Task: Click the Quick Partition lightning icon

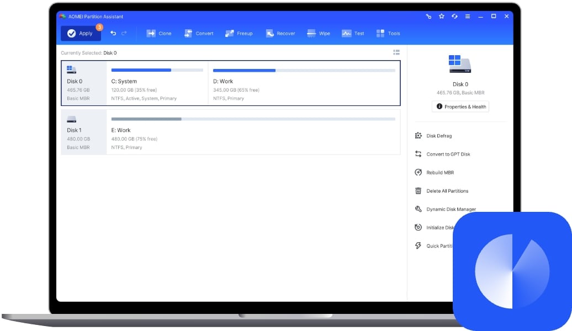Action: pos(418,245)
